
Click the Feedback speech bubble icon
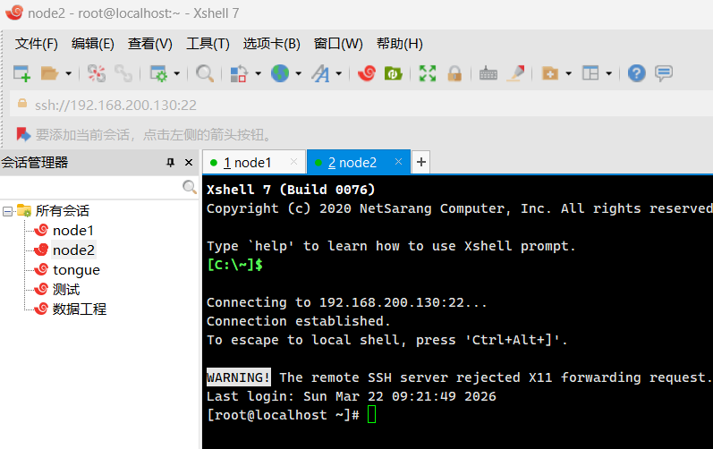pyautogui.click(x=664, y=73)
